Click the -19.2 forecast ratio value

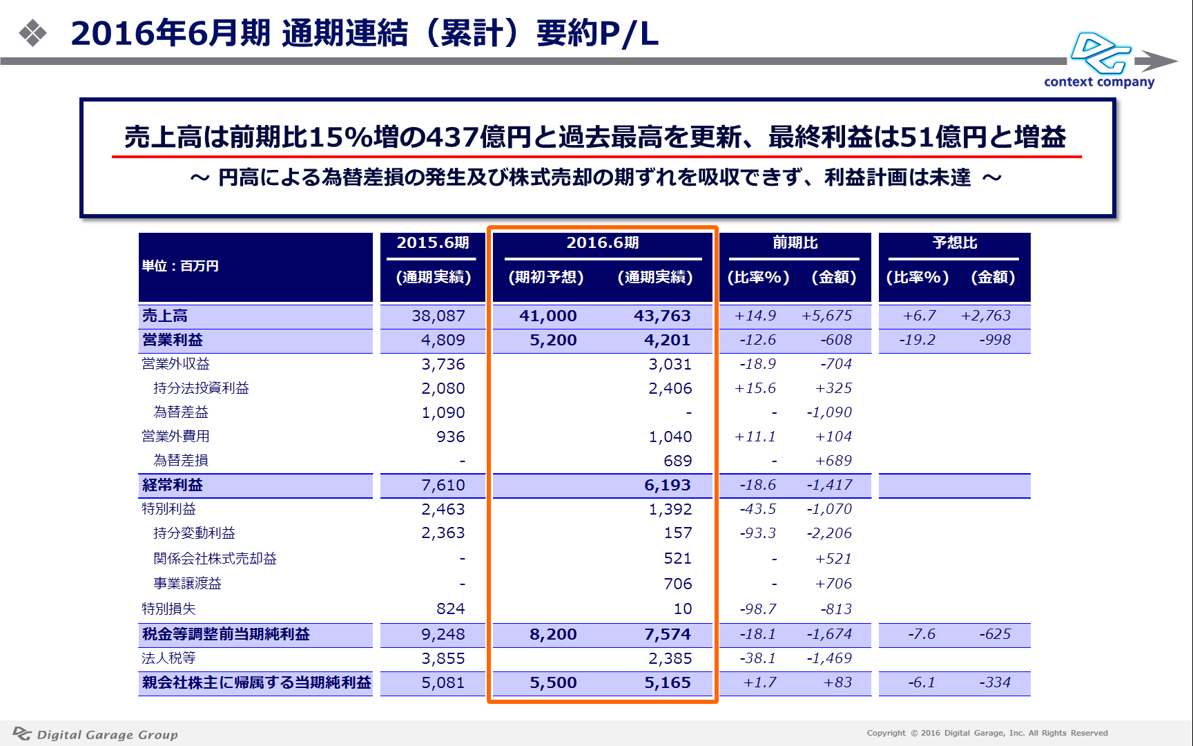(x=918, y=340)
